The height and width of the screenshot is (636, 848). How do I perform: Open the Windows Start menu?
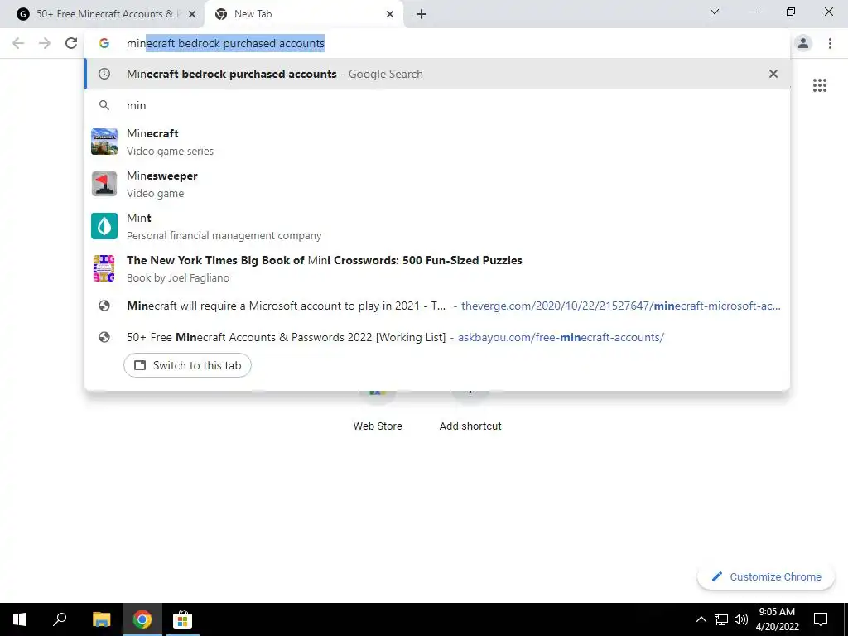point(20,619)
